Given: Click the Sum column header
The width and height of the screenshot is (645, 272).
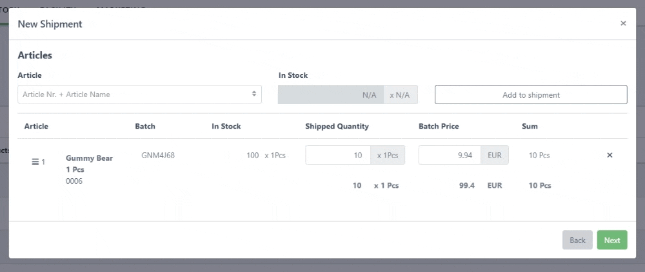Looking at the screenshot, I should point(530,126).
